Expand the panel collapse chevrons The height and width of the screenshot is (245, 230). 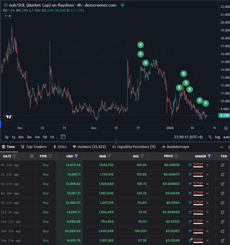coord(229,147)
